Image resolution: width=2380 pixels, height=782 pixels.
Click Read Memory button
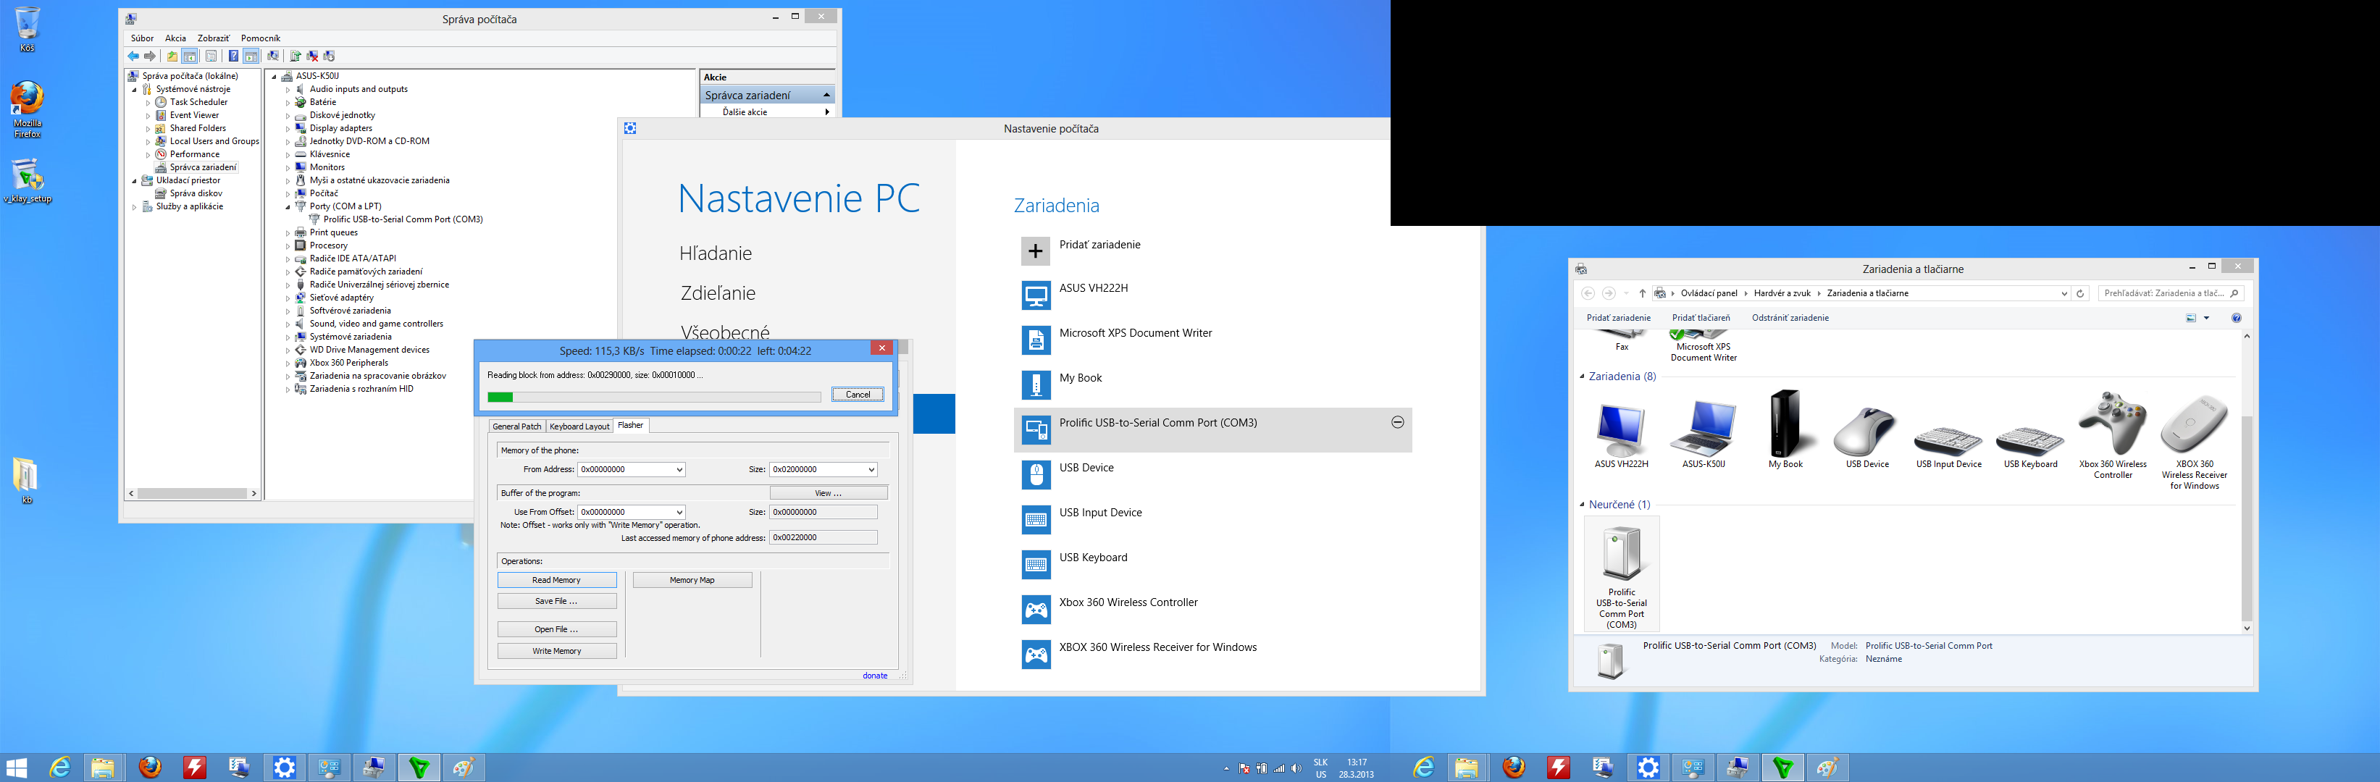pyautogui.click(x=557, y=580)
